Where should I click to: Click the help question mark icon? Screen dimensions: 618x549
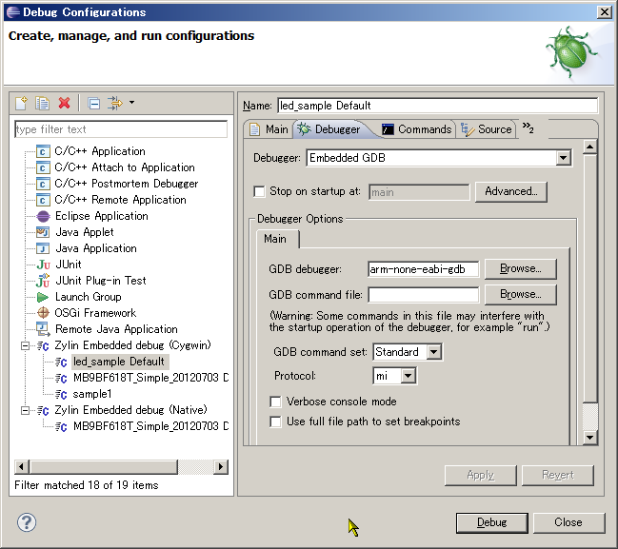27,521
